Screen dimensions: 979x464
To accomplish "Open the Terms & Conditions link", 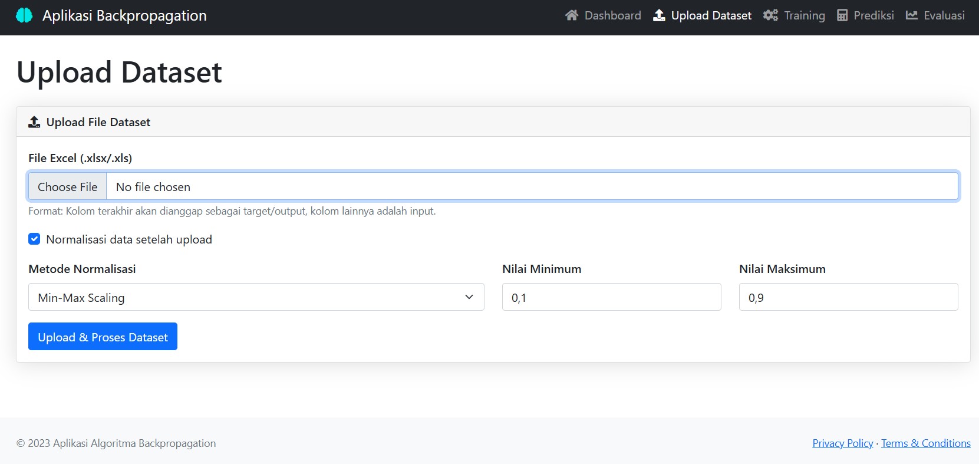I will click(x=926, y=443).
